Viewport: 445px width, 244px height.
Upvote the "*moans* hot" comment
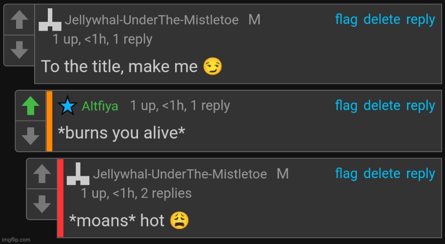coord(42,174)
